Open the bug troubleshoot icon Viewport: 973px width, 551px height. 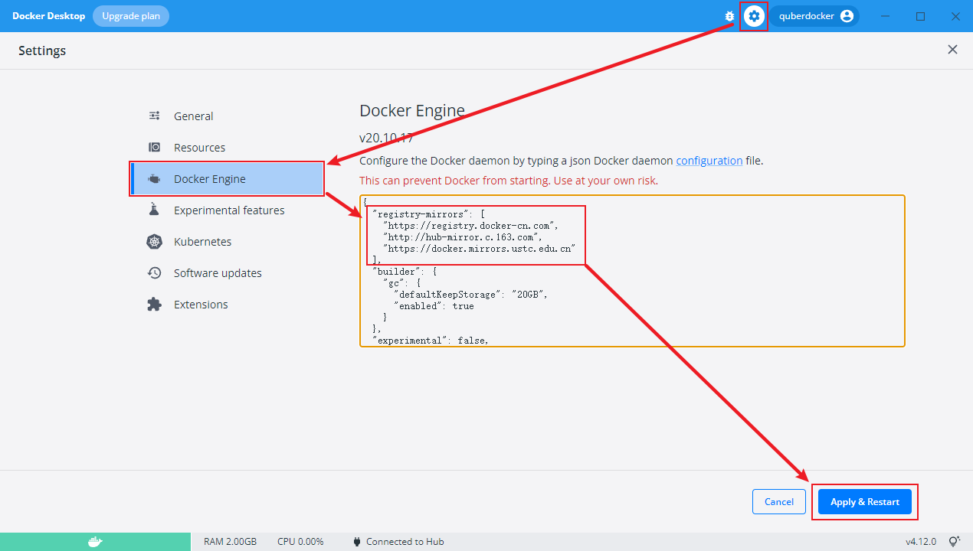(x=729, y=16)
